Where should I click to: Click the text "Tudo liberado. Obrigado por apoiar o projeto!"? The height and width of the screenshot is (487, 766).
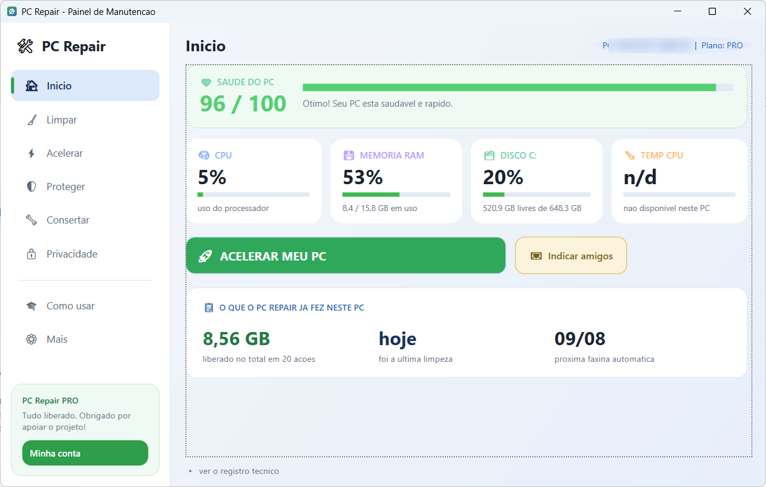tap(76, 421)
